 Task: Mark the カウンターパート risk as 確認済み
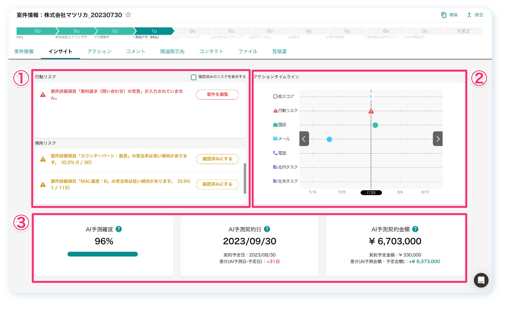point(217,159)
